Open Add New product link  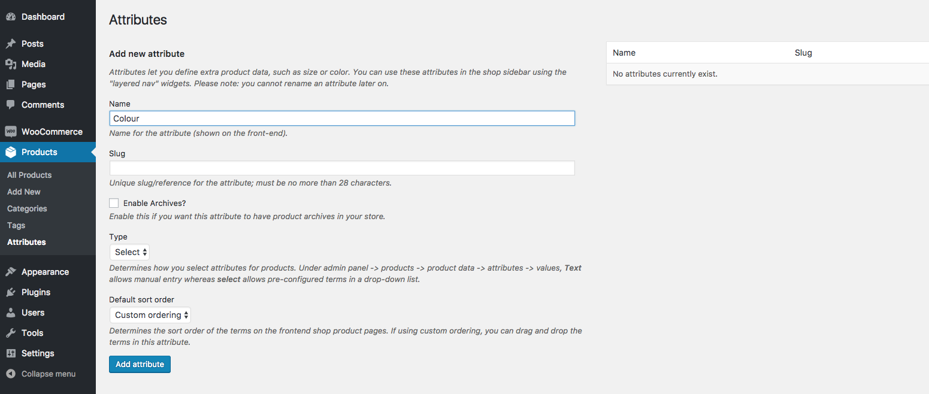[24, 192]
